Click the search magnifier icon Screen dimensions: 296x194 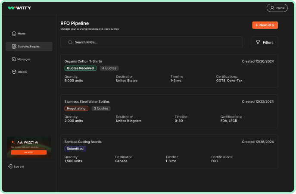(70, 42)
